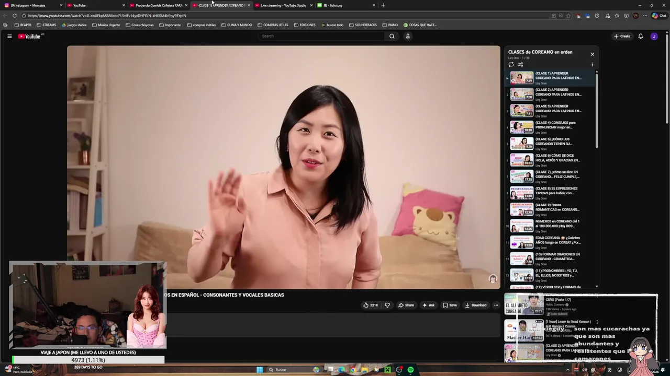Open the YouTube guide hamburger menu
The image size is (670, 376).
[9, 36]
